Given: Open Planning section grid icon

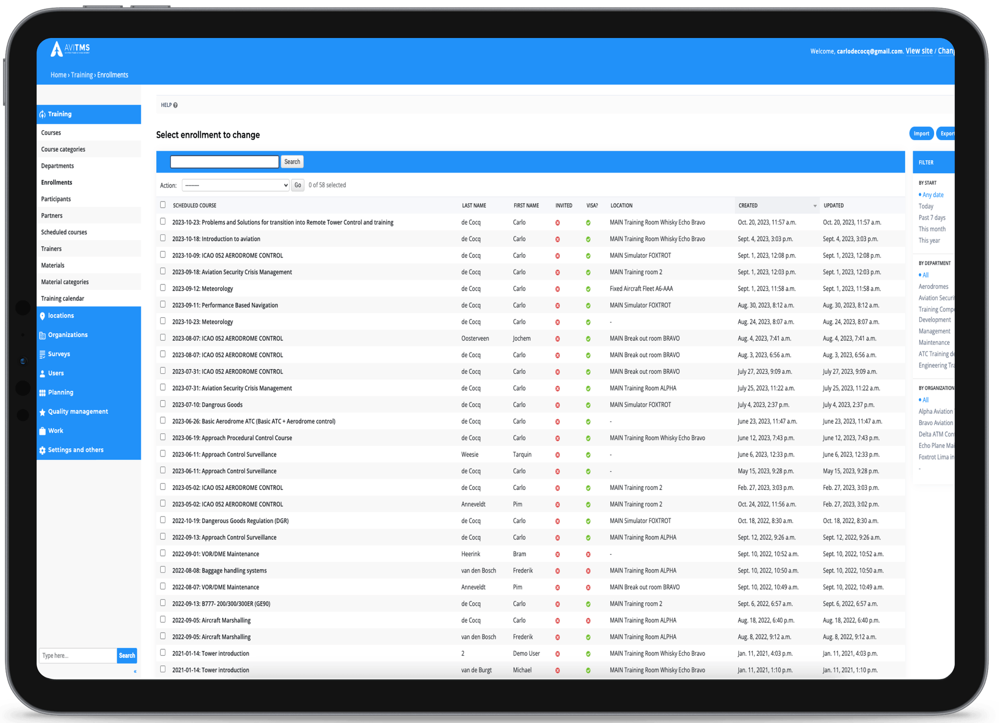Looking at the screenshot, I should point(42,393).
